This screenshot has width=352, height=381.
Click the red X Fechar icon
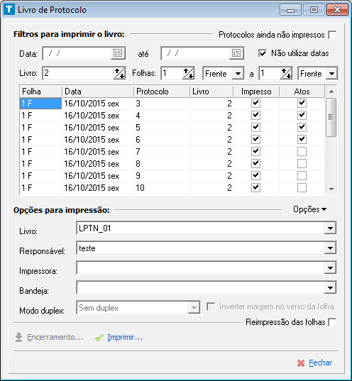(301, 363)
